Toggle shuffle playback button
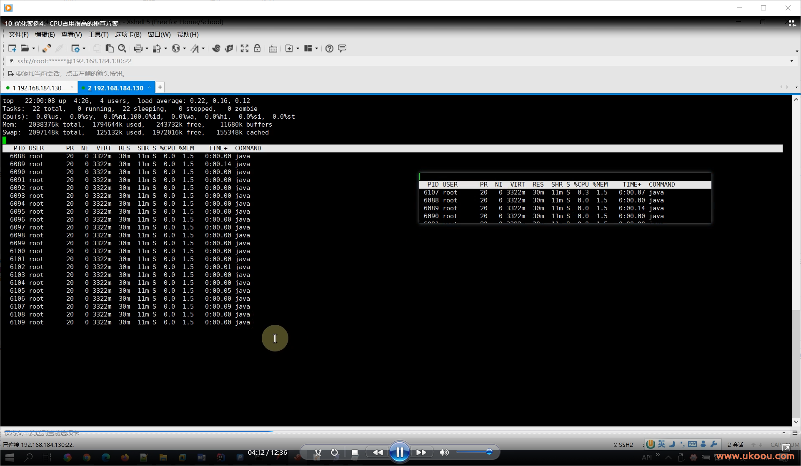 coord(318,452)
